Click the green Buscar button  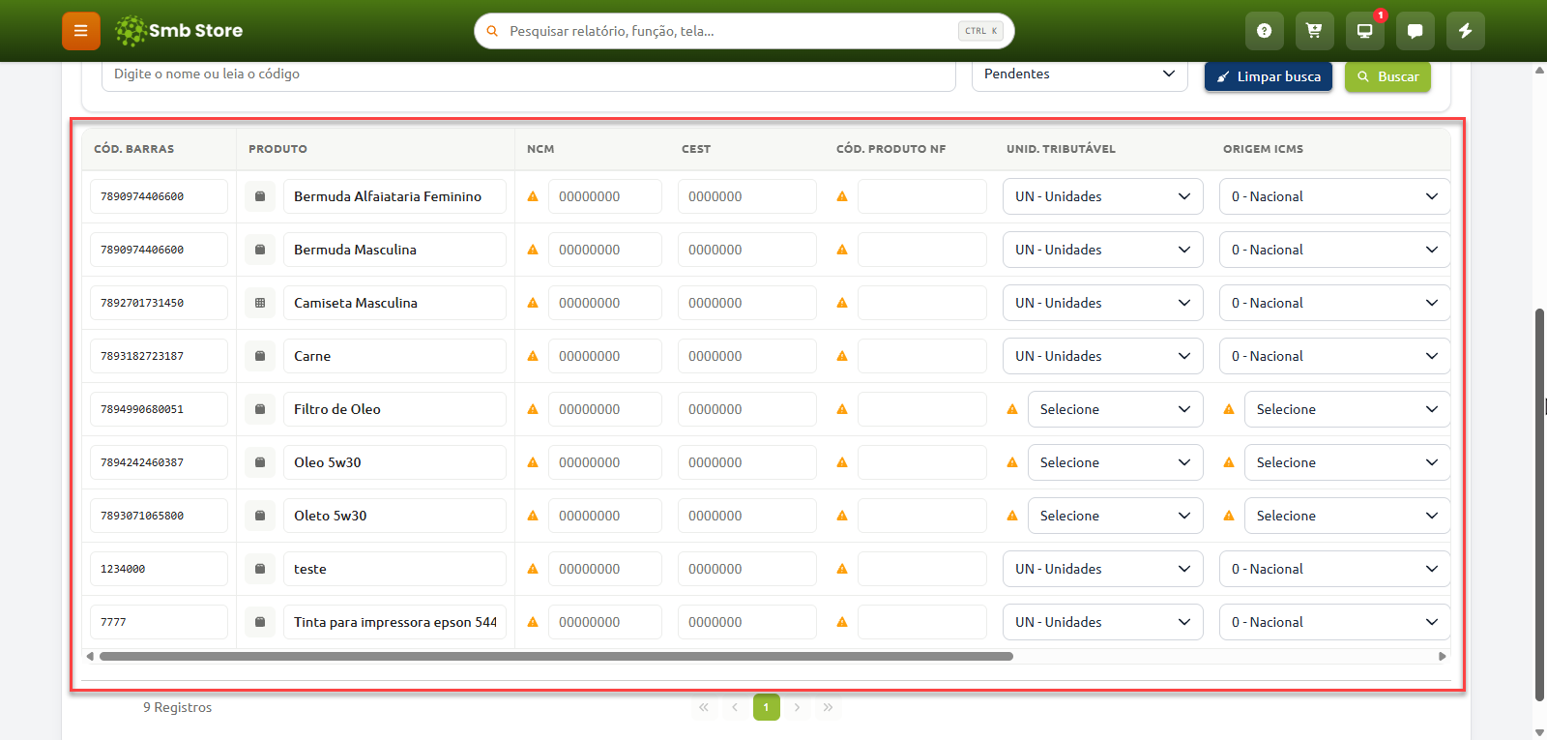point(1387,76)
